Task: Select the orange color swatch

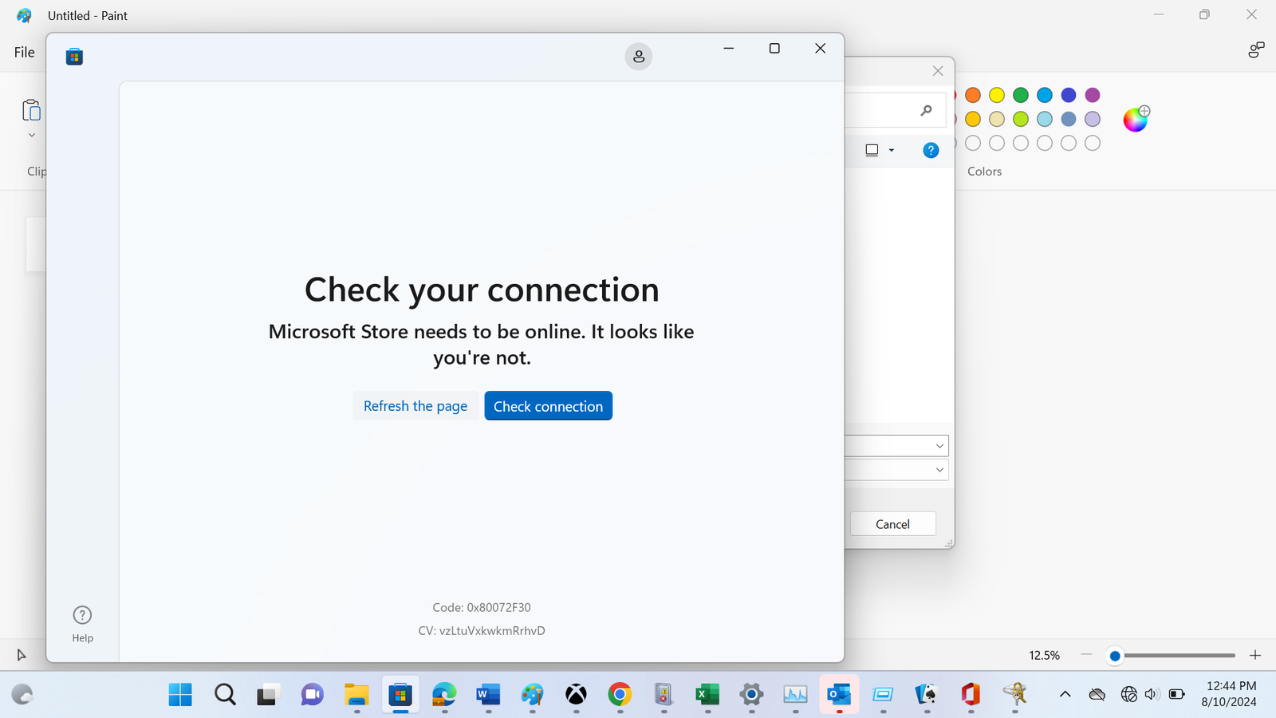Action: [973, 95]
